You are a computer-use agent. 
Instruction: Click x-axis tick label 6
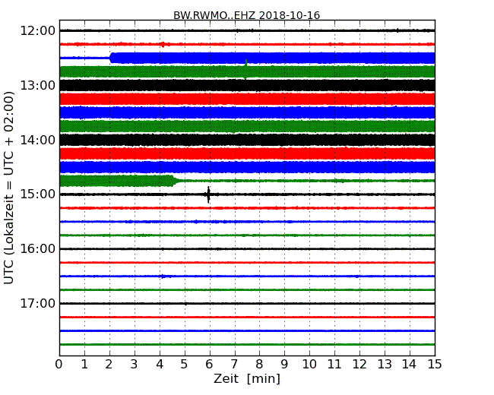coord(210,365)
